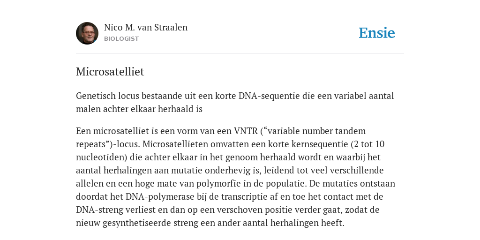
Task: Click the Microsatelliet heading
Action: point(110,72)
